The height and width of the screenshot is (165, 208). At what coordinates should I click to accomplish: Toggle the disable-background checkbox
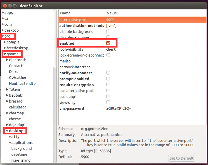click(108, 31)
